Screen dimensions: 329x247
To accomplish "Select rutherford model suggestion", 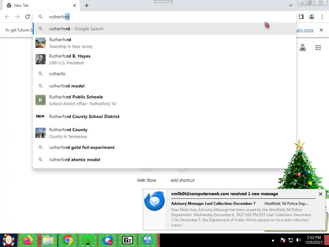I will pos(165,86).
